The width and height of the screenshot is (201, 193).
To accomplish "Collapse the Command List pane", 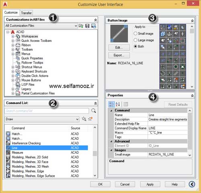I will tap(95, 103).
